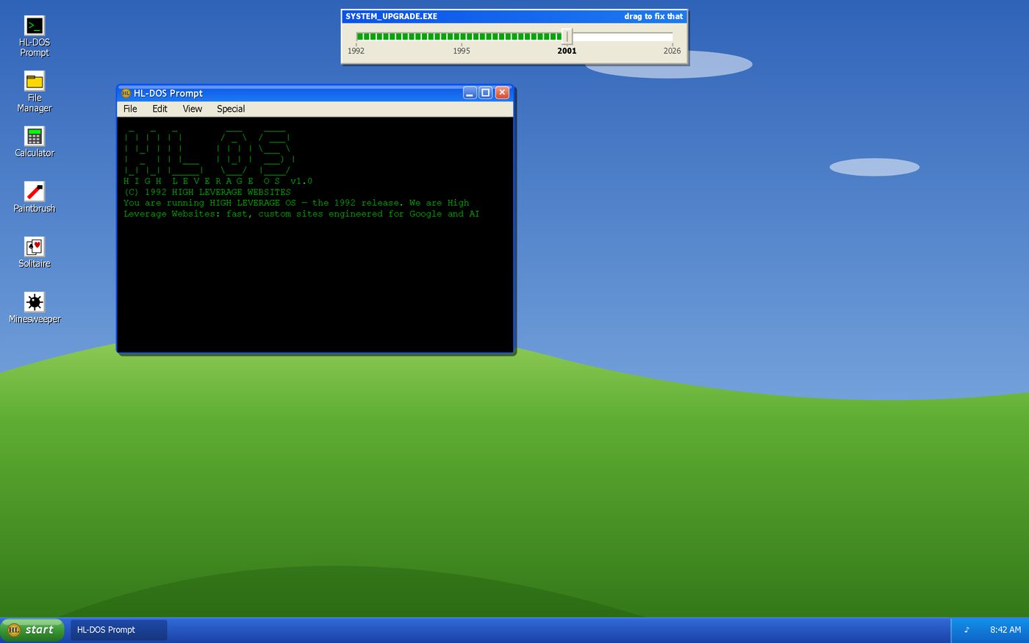Click the HL-DOS Prompt window title text
The height and width of the screenshot is (643, 1029).
point(168,93)
